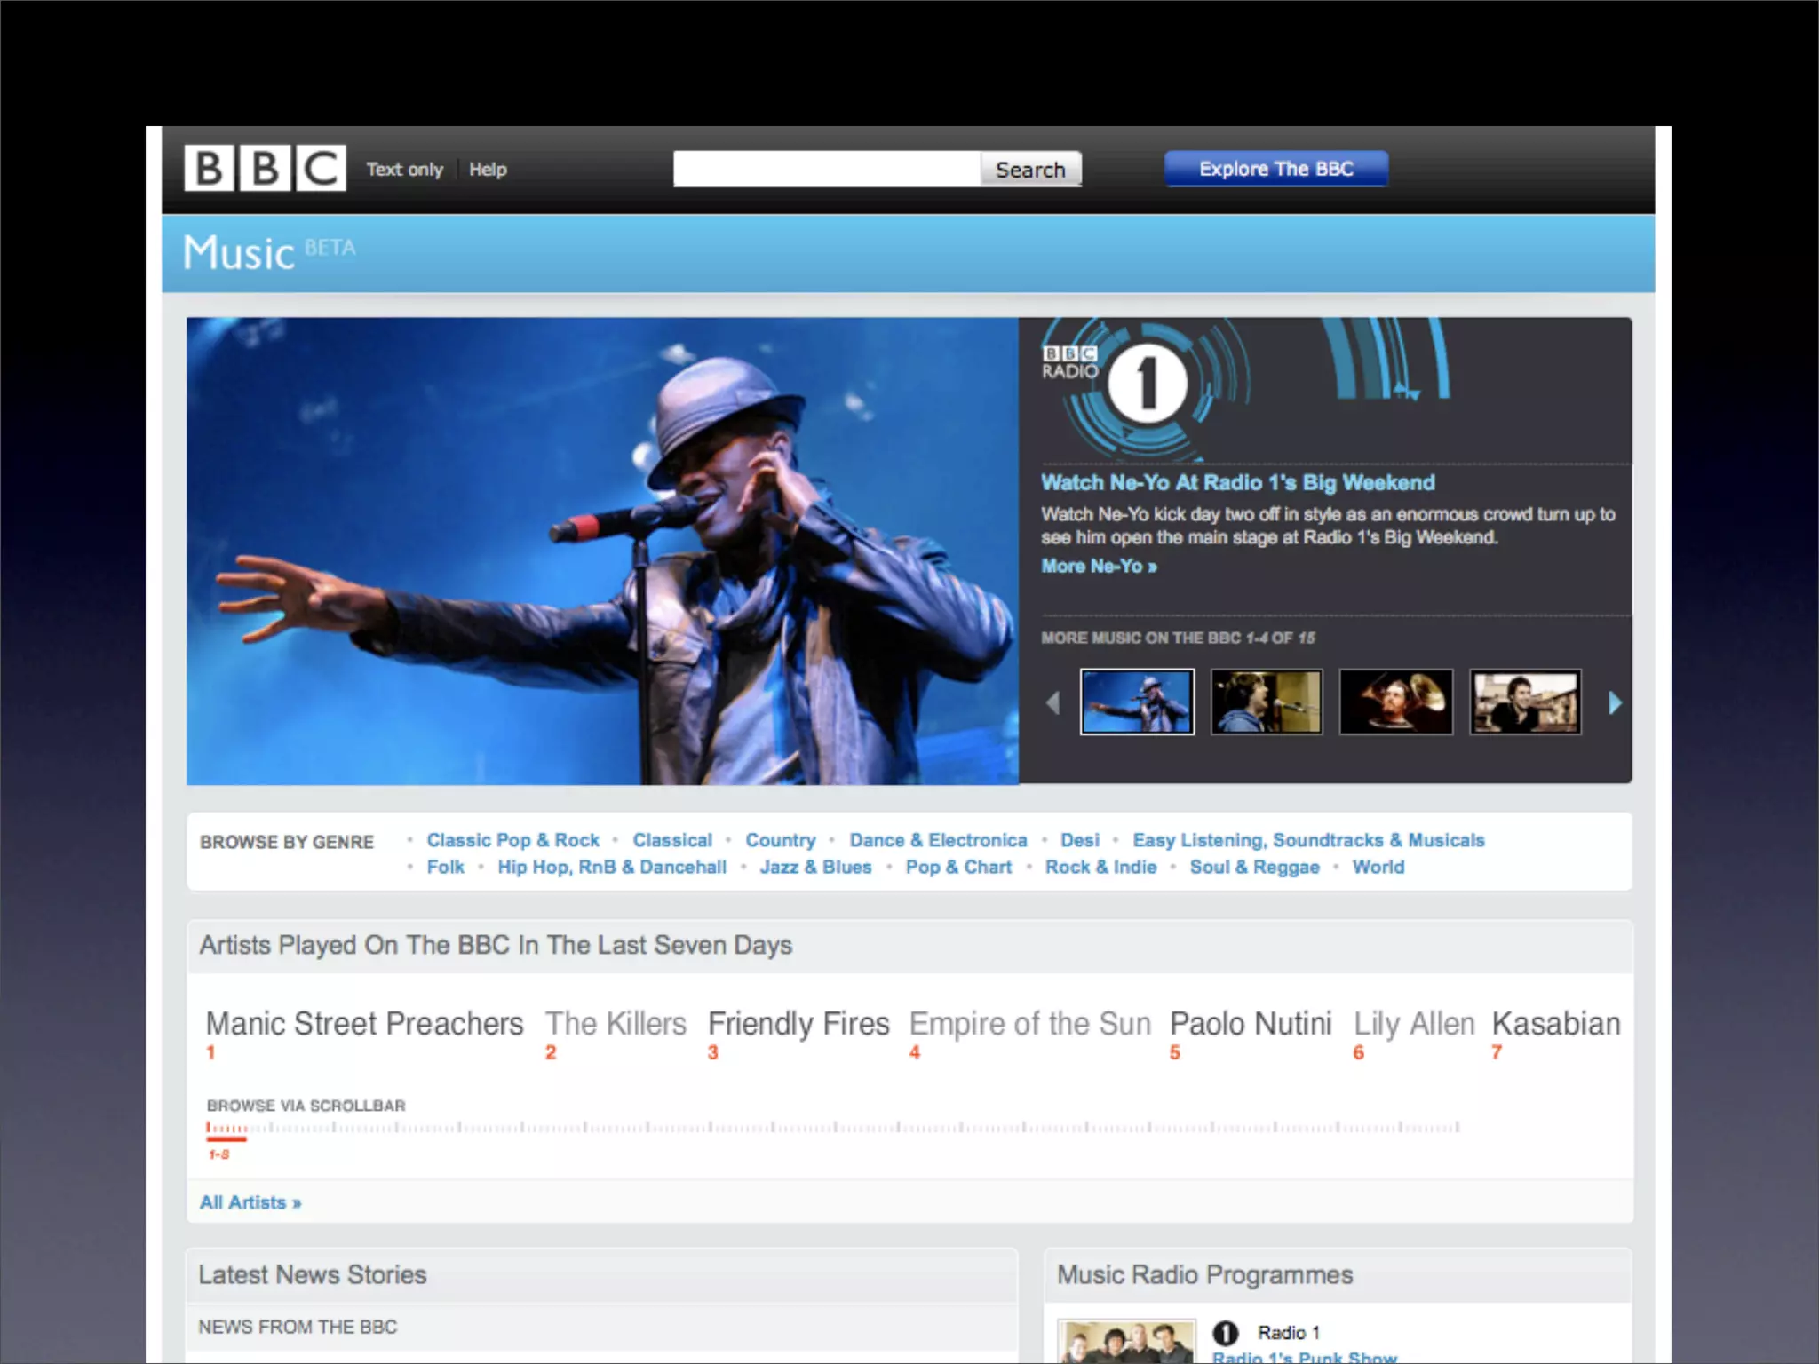Select the Ne-Yo concert thumbnail in carousel
The width and height of the screenshot is (1819, 1364).
(x=1137, y=702)
